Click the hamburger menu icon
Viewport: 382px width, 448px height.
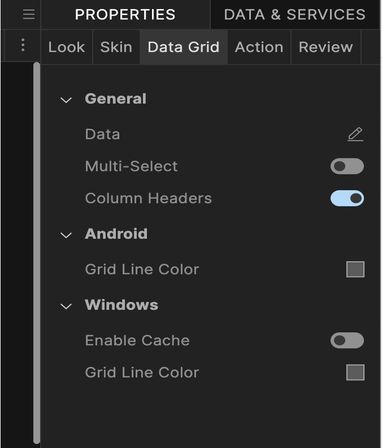[29, 14]
